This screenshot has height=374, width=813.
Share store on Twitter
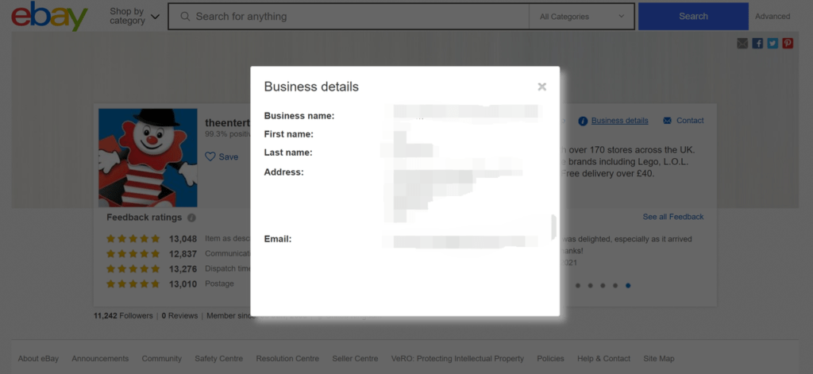[x=773, y=44]
